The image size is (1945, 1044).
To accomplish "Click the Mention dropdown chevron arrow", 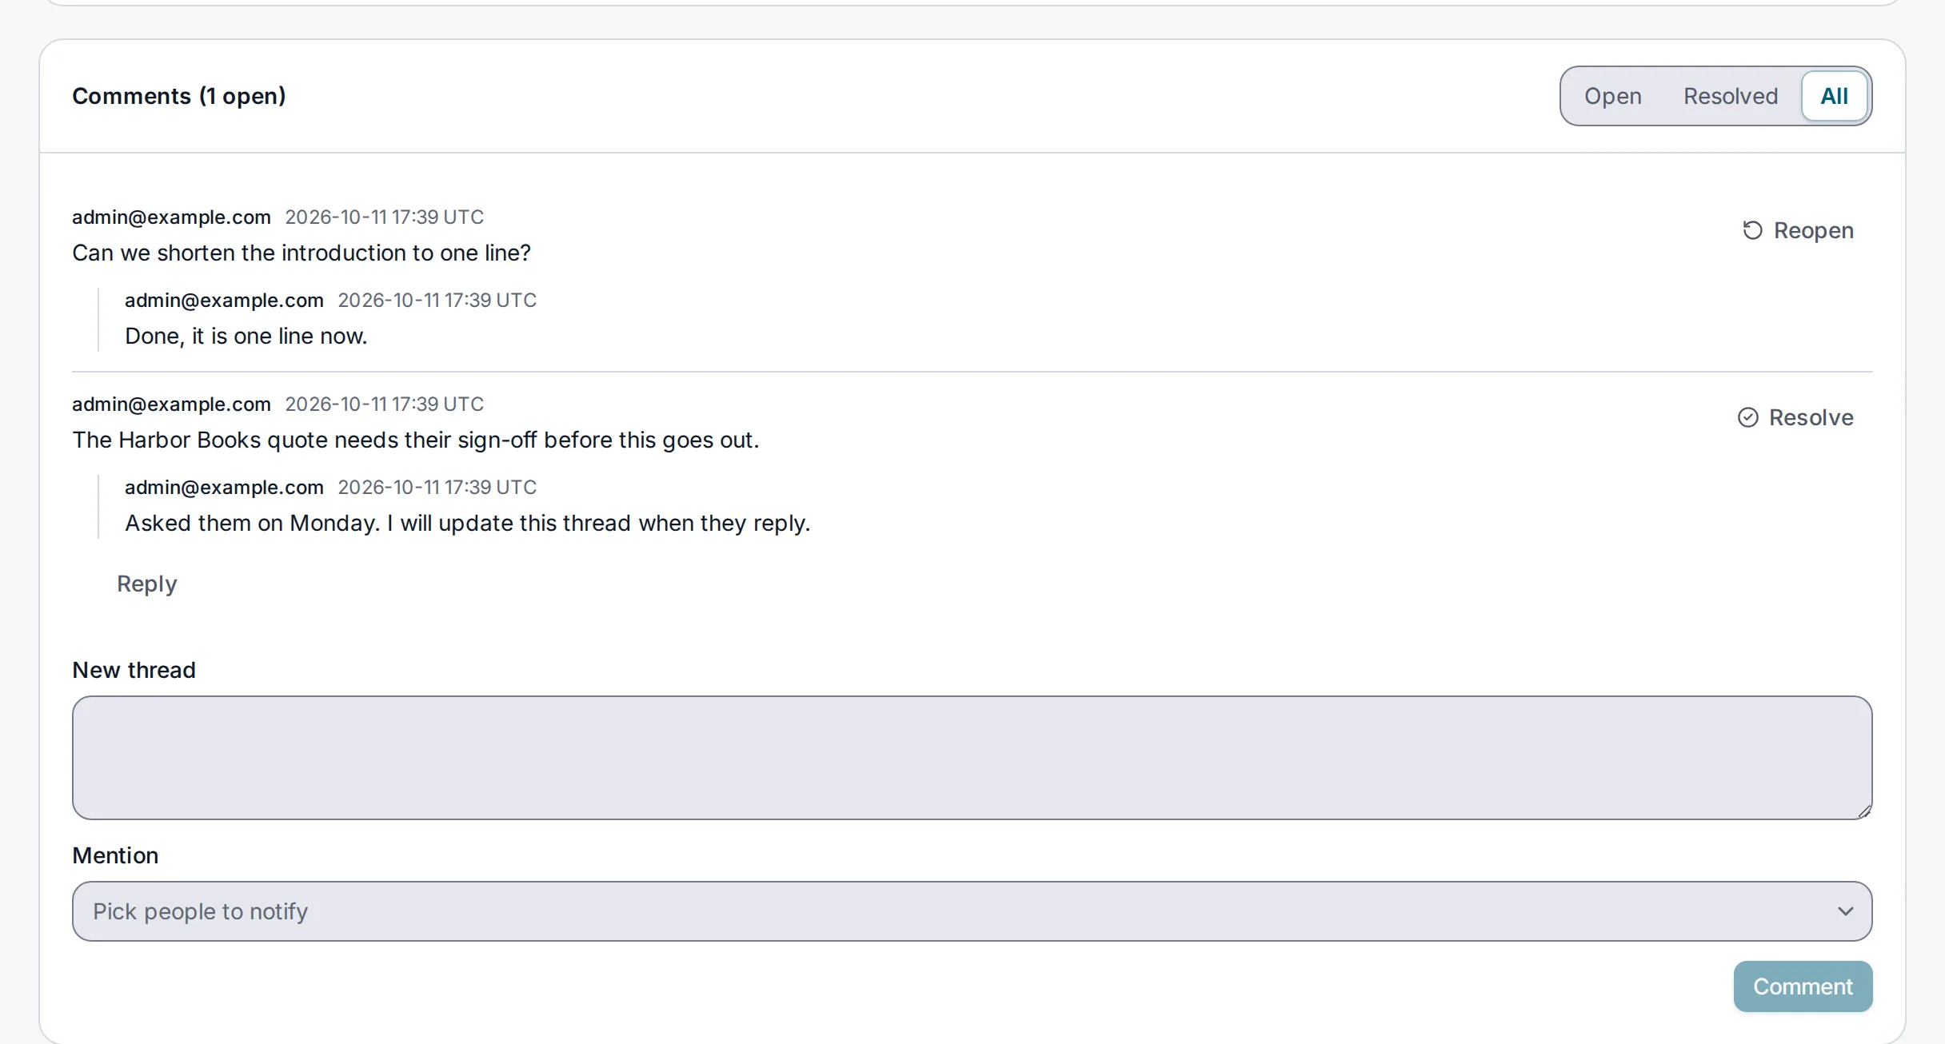I will click(1846, 911).
